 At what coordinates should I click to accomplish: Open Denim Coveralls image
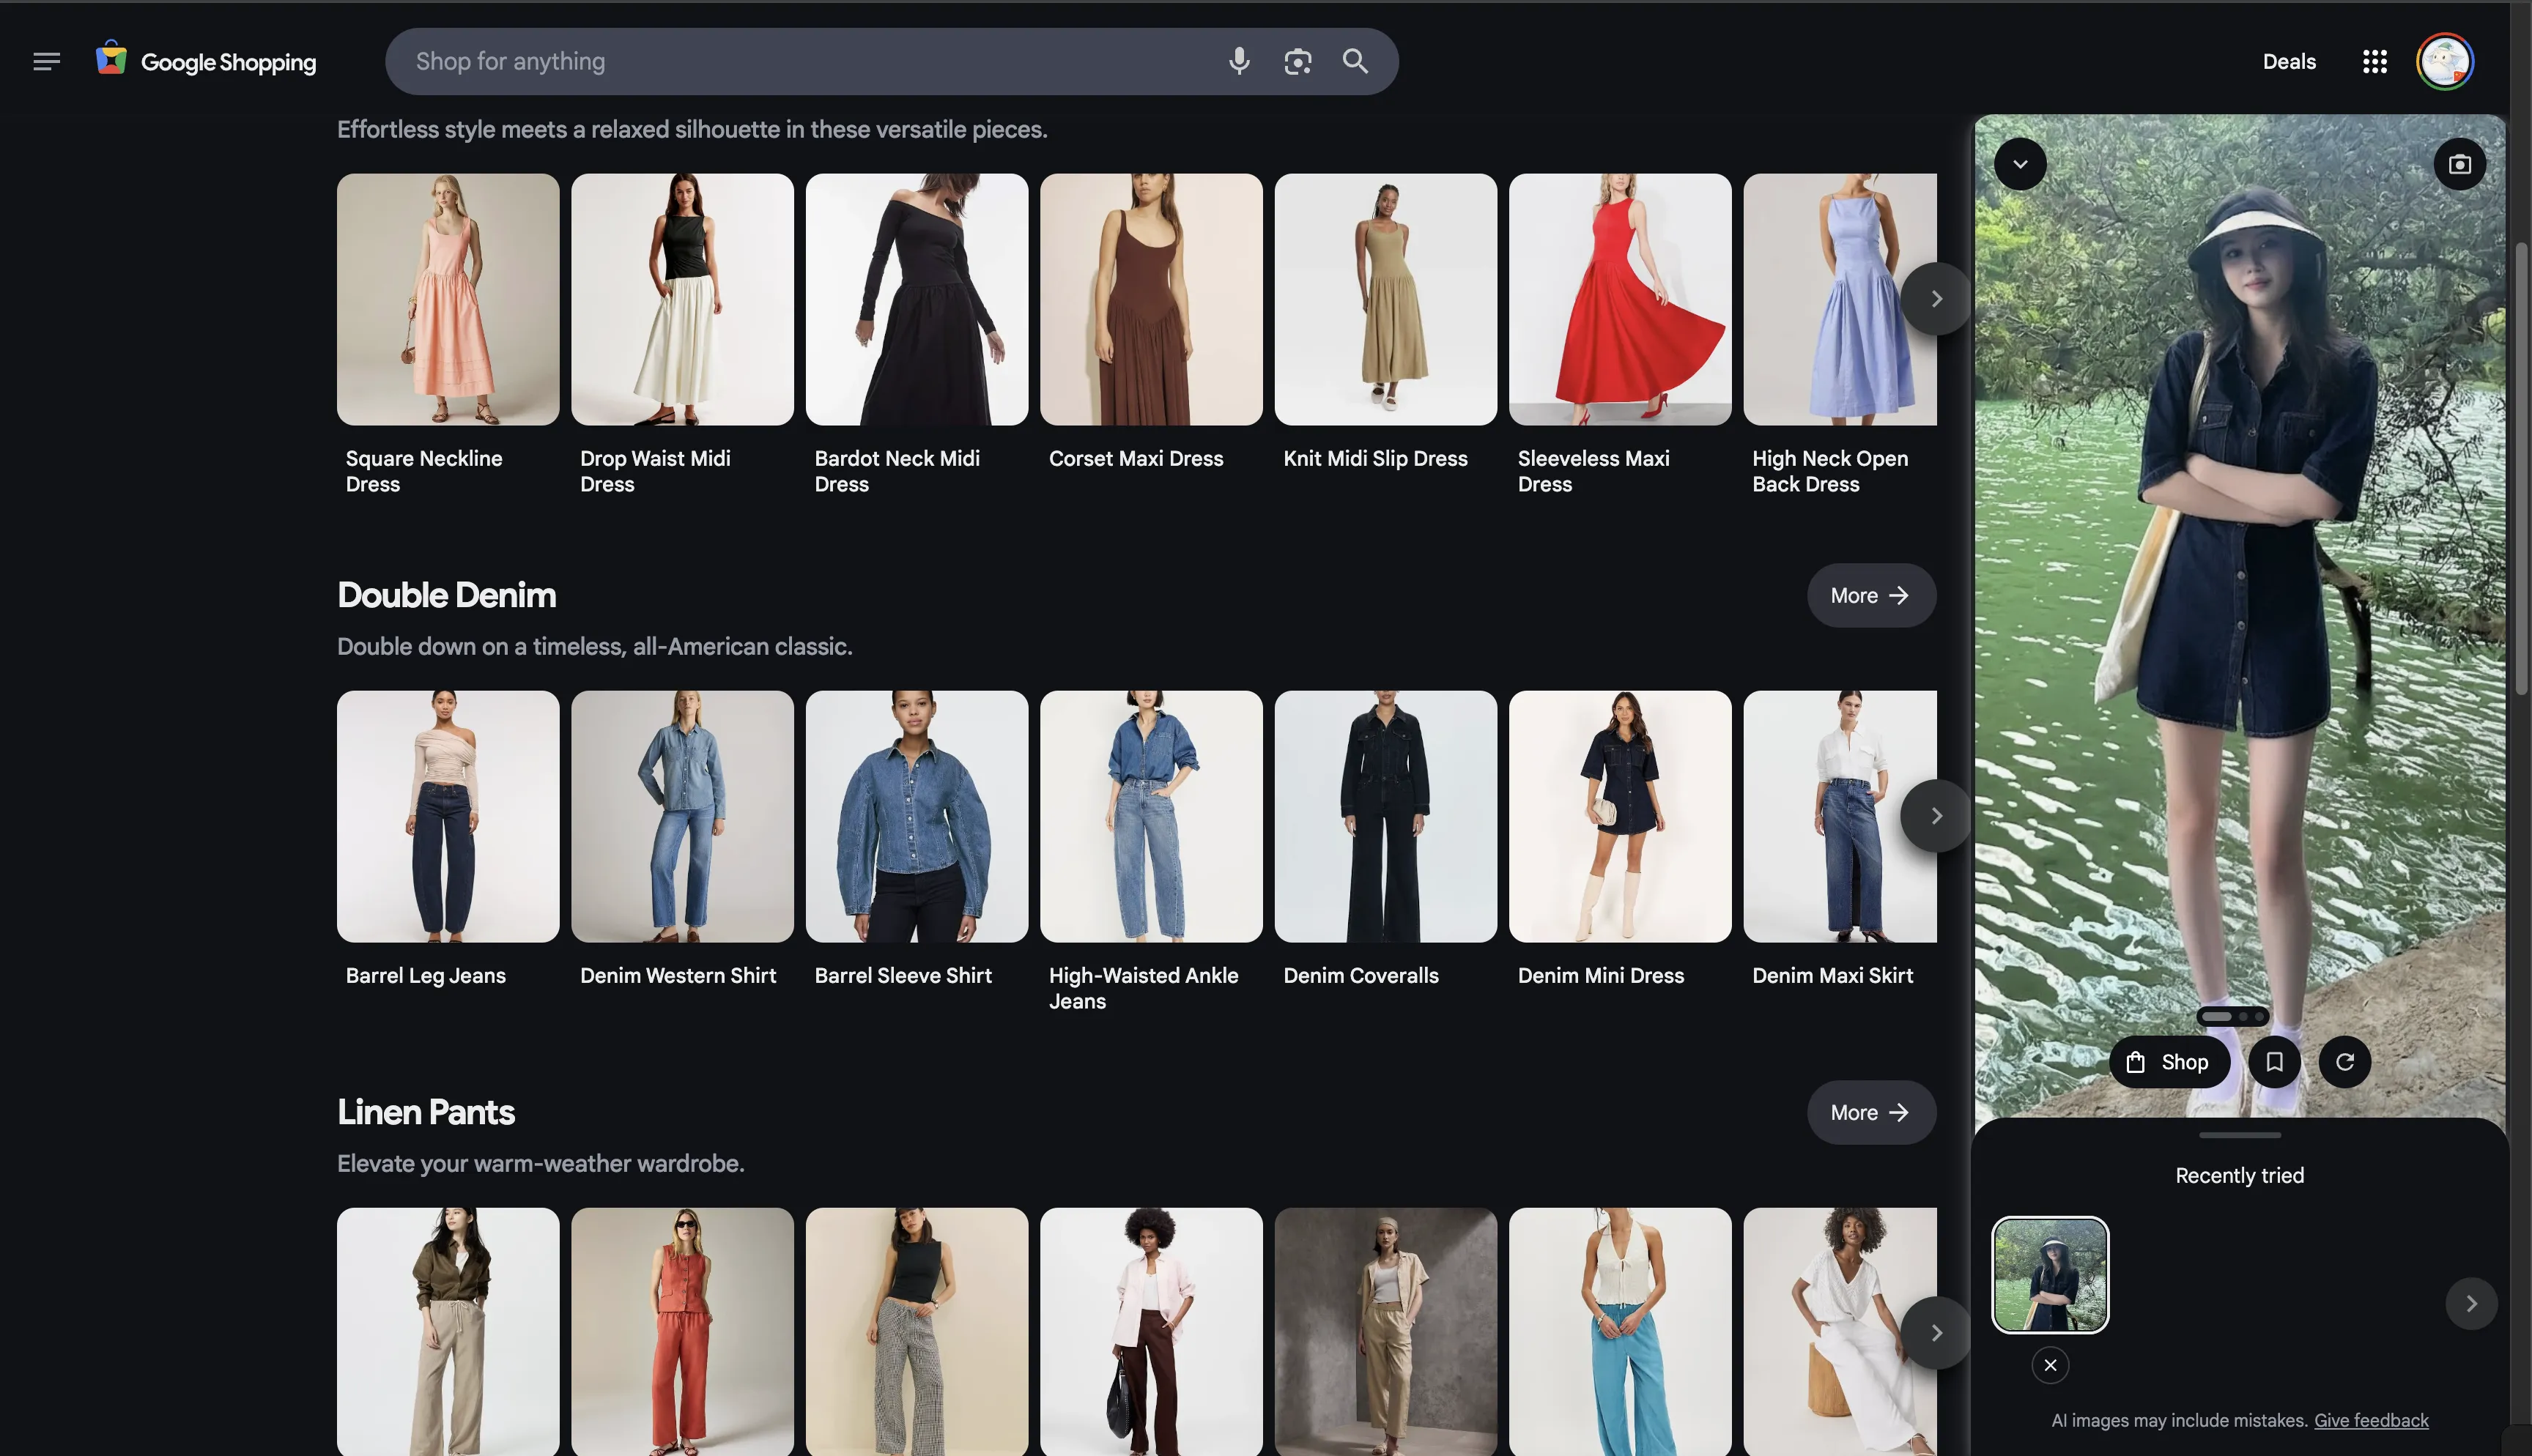pos(1386,817)
